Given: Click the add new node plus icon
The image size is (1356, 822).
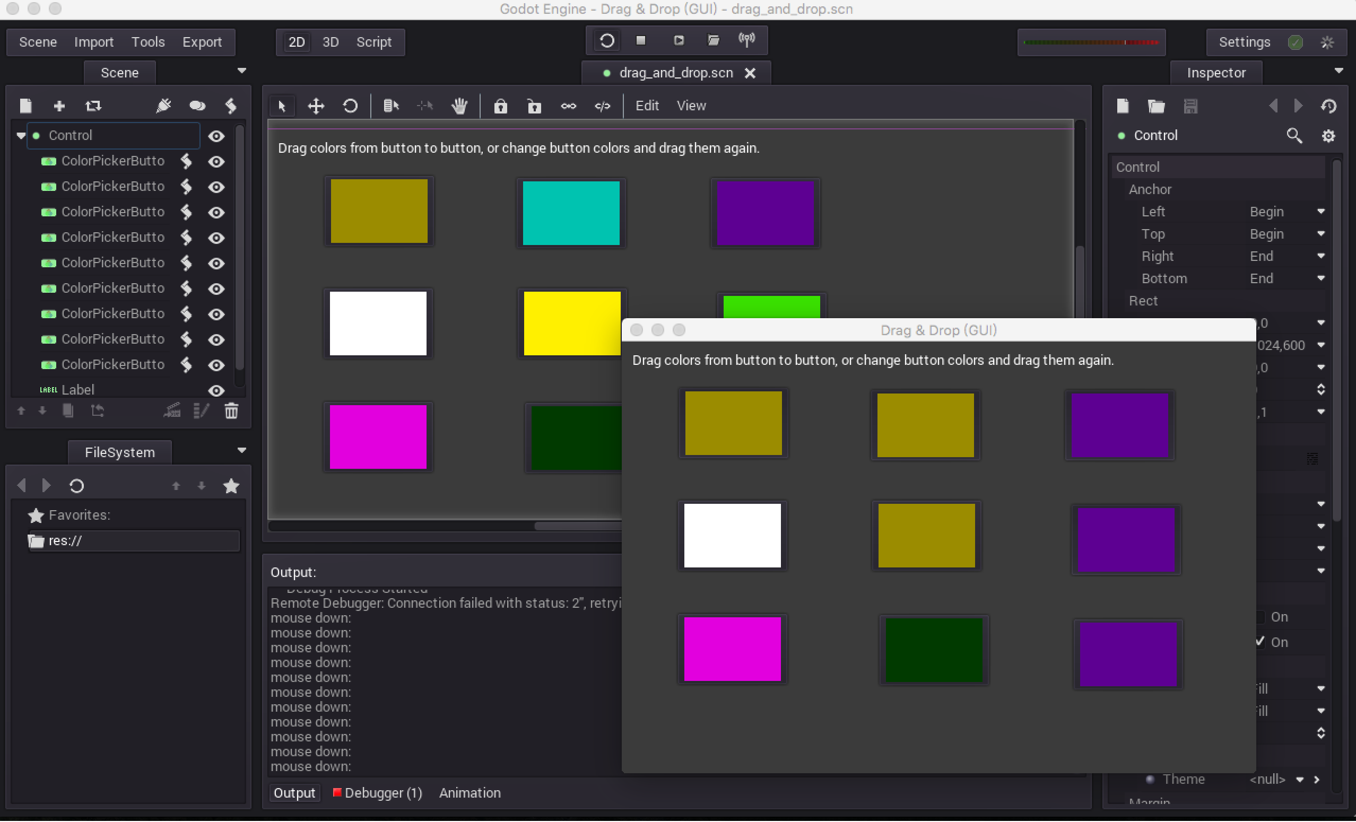Looking at the screenshot, I should point(59,106).
